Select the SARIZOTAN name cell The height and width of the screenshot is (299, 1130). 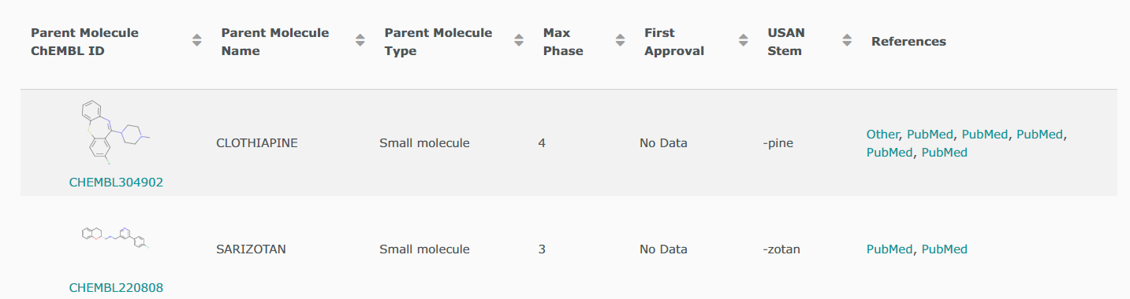click(251, 249)
